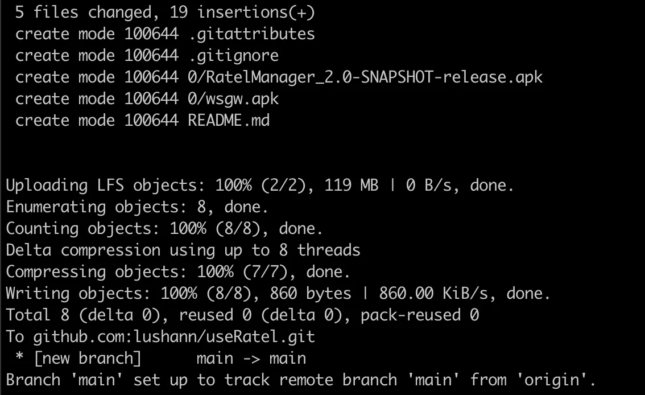Click the "Enumerating objects" line
This screenshot has width=645, height=395.
137,207
